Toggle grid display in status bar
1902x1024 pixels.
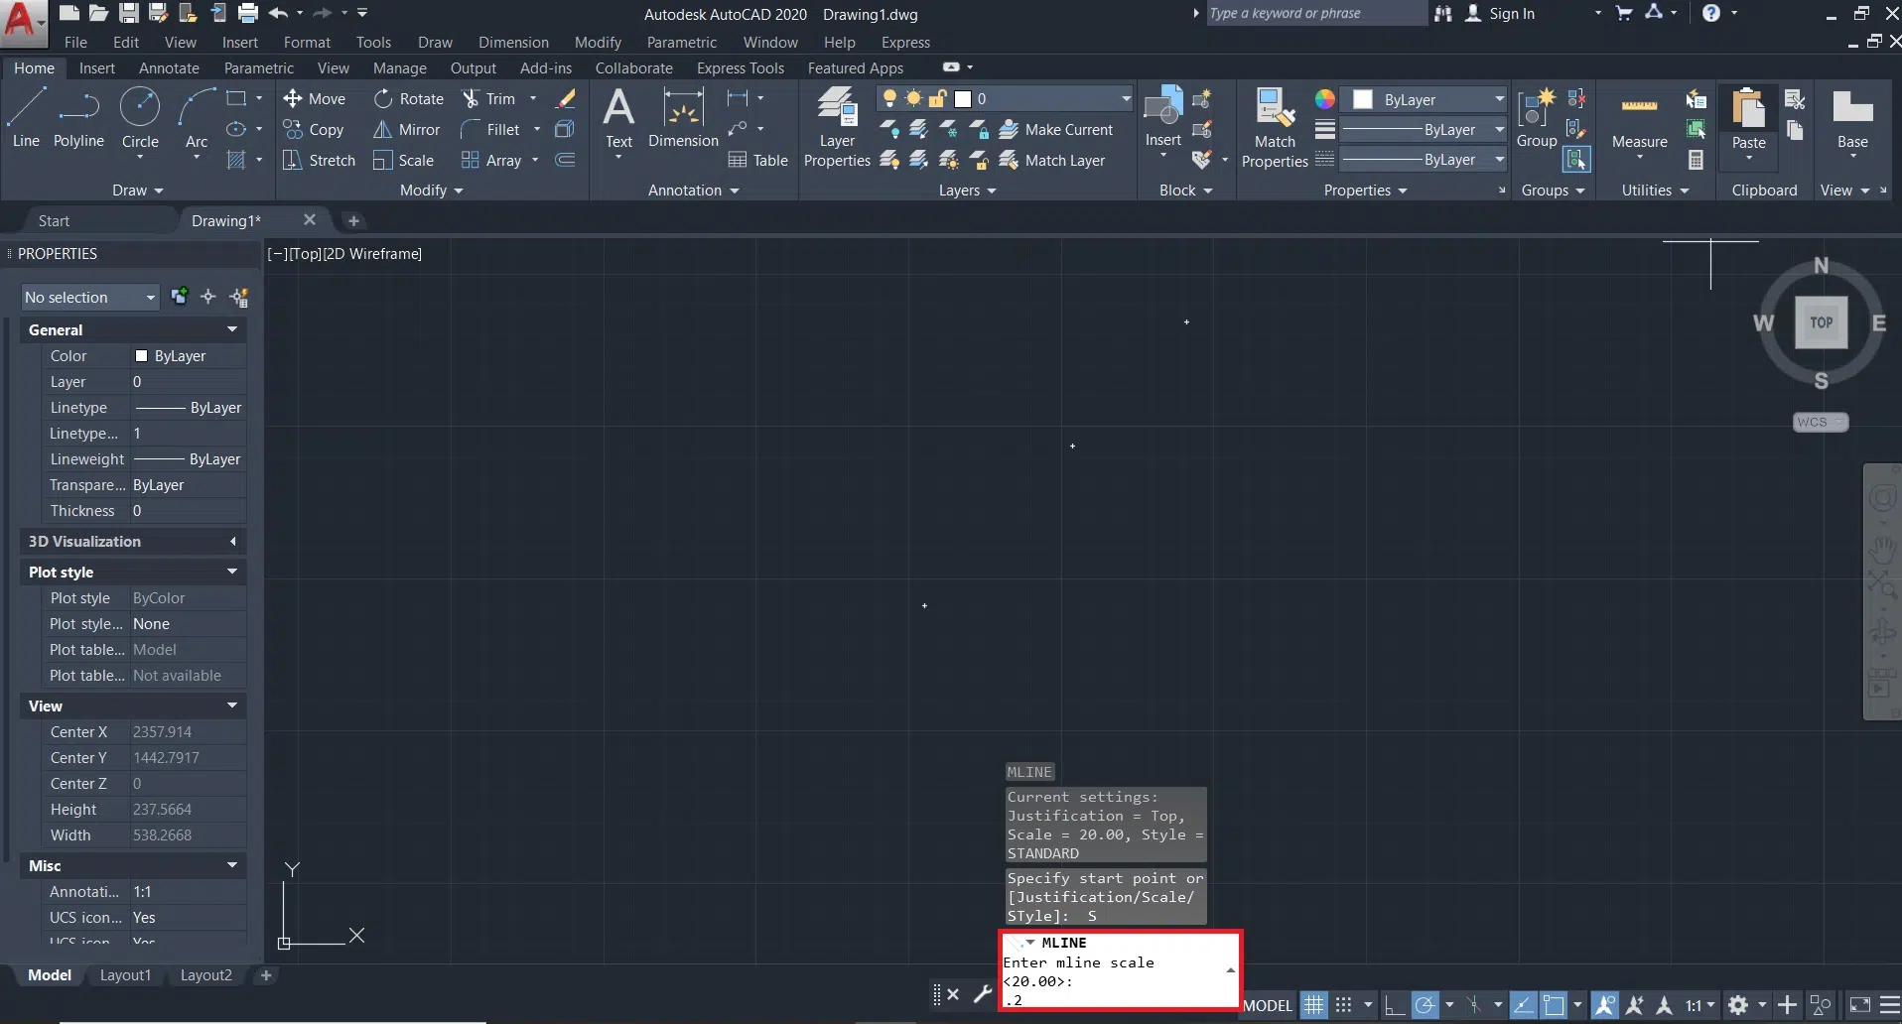pyautogui.click(x=1314, y=1005)
